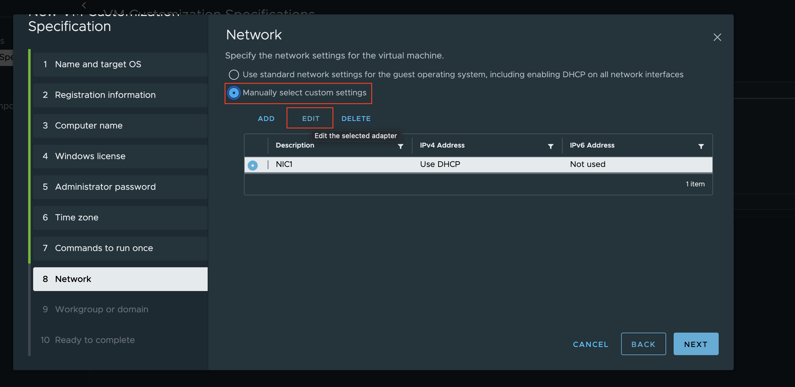Viewport: 795px width, 387px height.
Task: Open step 3 Computer name
Action: coord(120,126)
